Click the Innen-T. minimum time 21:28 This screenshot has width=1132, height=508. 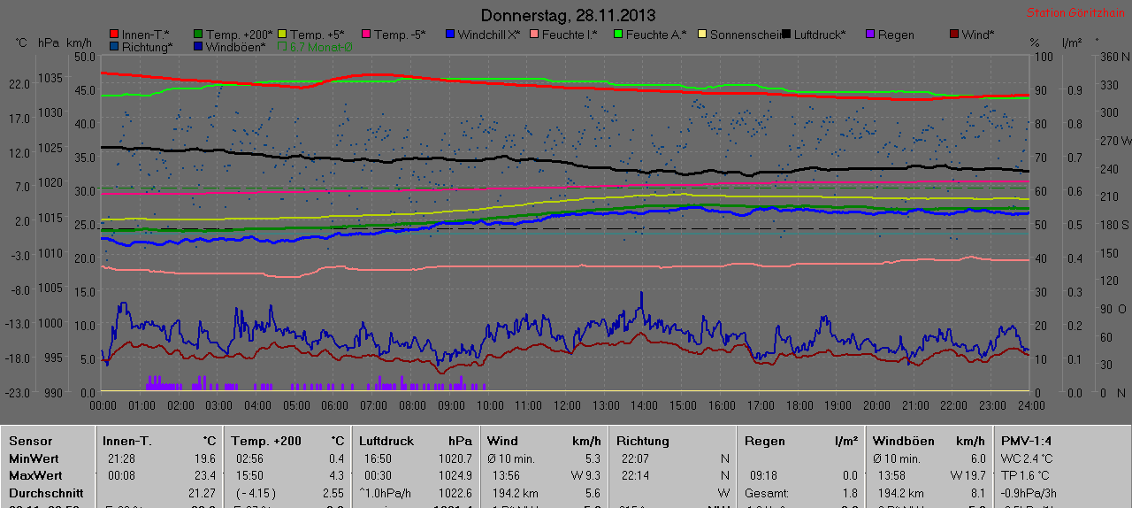[x=121, y=458]
